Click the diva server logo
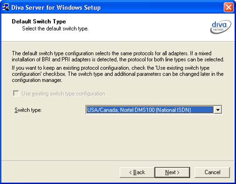This screenshot has width=236, height=184. [221, 27]
